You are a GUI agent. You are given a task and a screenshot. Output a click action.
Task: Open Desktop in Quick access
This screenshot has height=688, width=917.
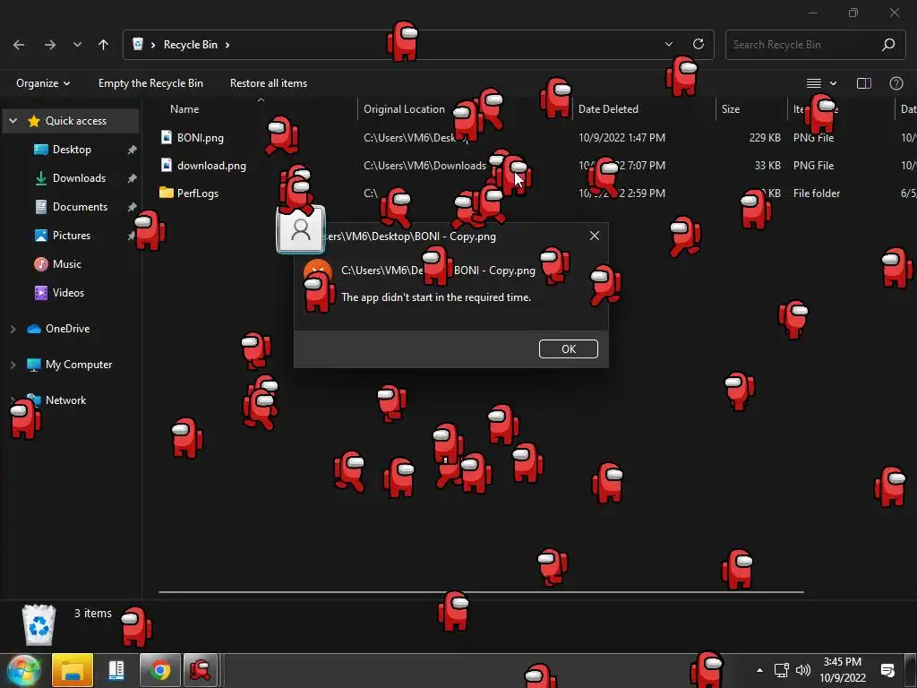[x=72, y=150]
